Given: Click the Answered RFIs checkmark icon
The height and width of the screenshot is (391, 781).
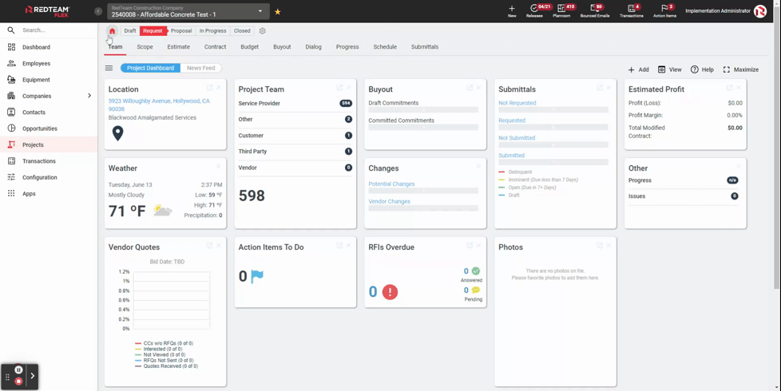Looking at the screenshot, I should tap(476, 271).
